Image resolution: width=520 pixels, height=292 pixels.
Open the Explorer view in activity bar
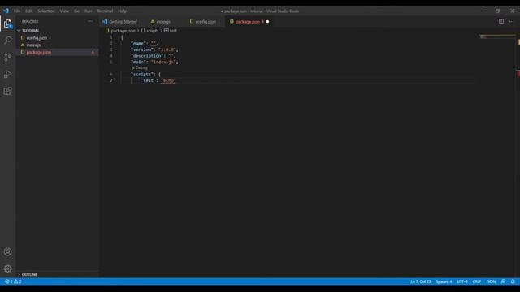(x=7, y=24)
